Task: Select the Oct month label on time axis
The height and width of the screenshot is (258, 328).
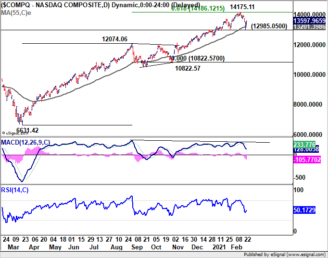Action: tap(156, 247)
